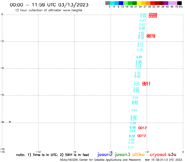This screenshot has height=162, width=185.
Task: Click the -3 longitude axis label
Action: tap(147, 152)
